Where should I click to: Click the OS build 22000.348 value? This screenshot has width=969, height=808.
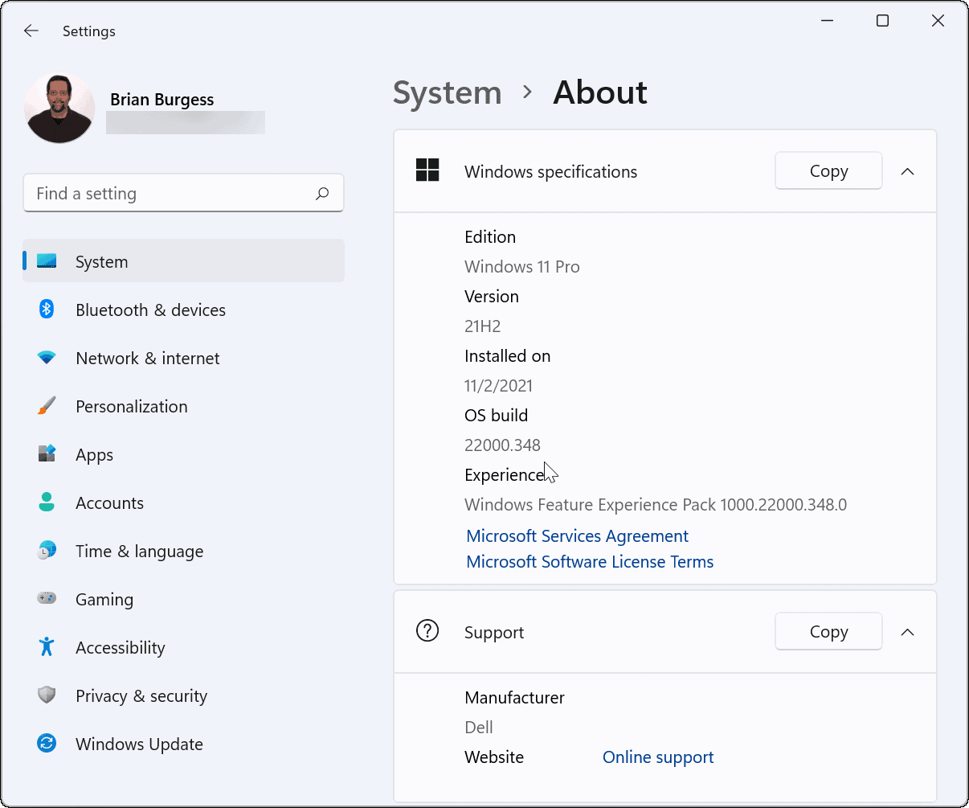click(x=502, y=445)
